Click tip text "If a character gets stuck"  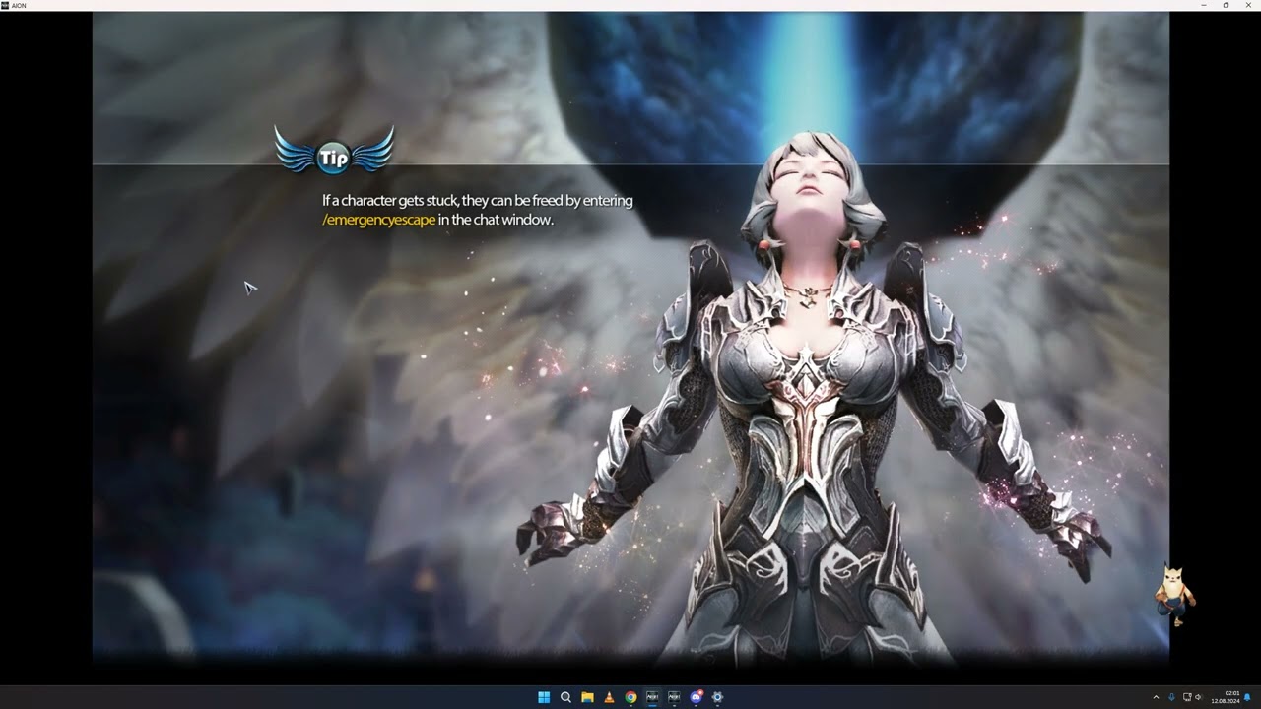tap(390, 201)
